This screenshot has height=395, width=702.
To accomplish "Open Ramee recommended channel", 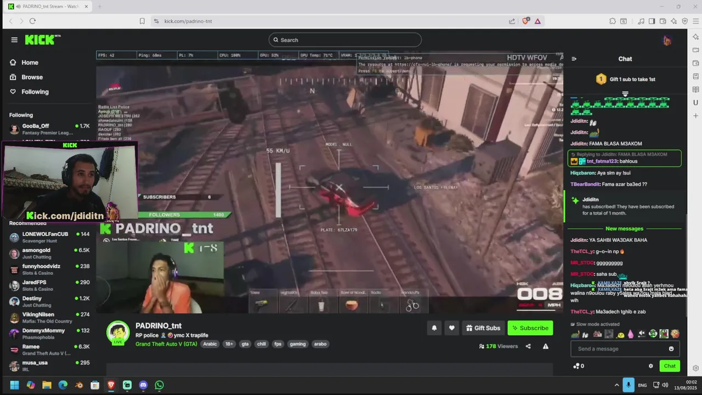I will [49, 350].
